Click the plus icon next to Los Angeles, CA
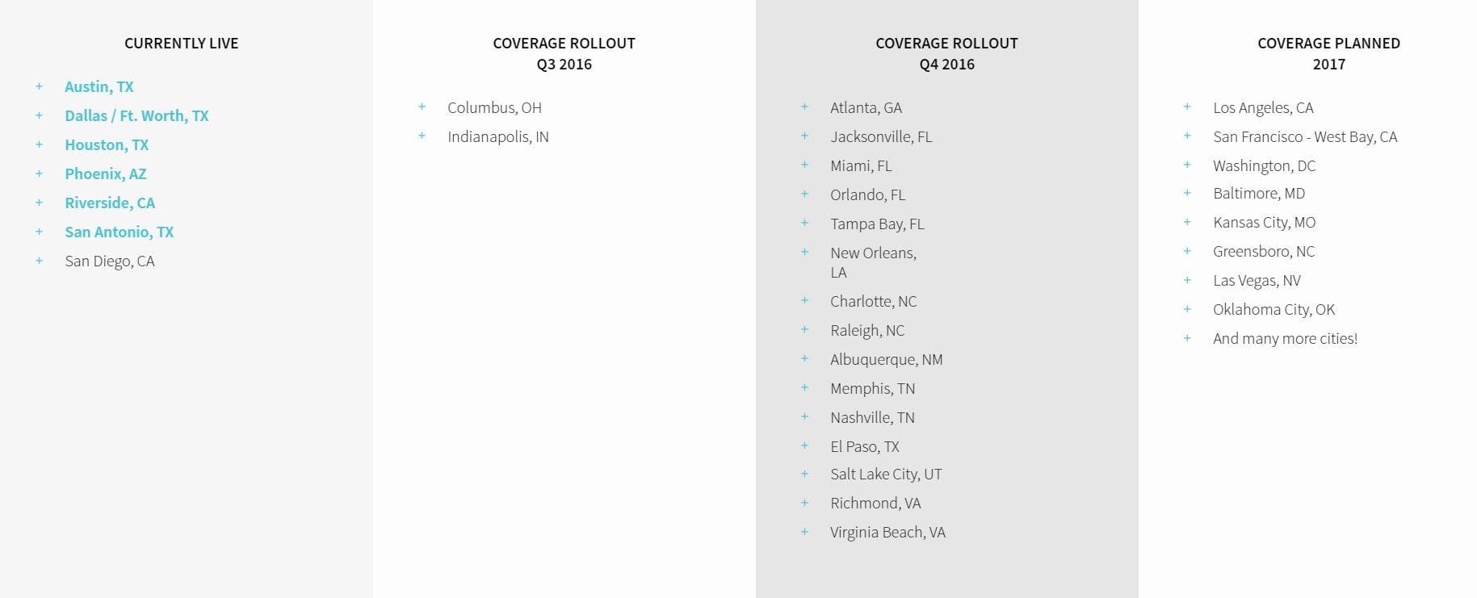Screen dimensions: 1477x598 point(1187,107)
